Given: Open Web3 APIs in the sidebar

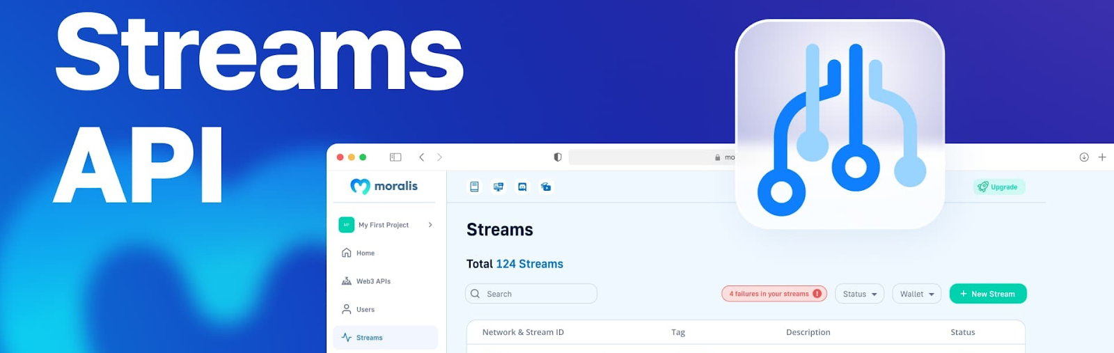Looking at the screenshot, I should point(385,281).
